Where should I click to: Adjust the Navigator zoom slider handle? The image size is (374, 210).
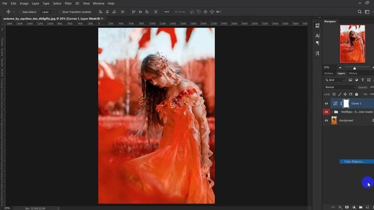[355, 68]
